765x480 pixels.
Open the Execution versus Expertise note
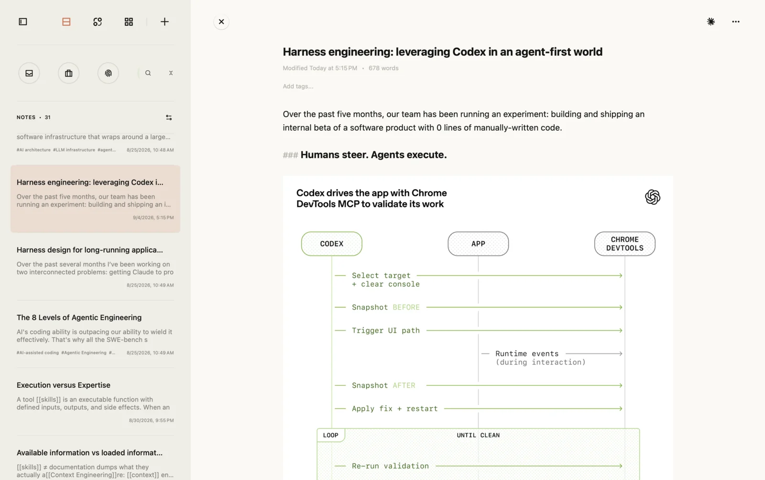click(x=95, y=402)
